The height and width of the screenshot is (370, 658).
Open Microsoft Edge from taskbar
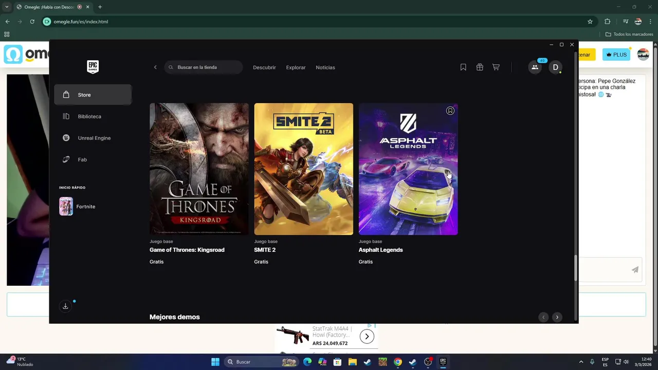[x=307, y=362]
